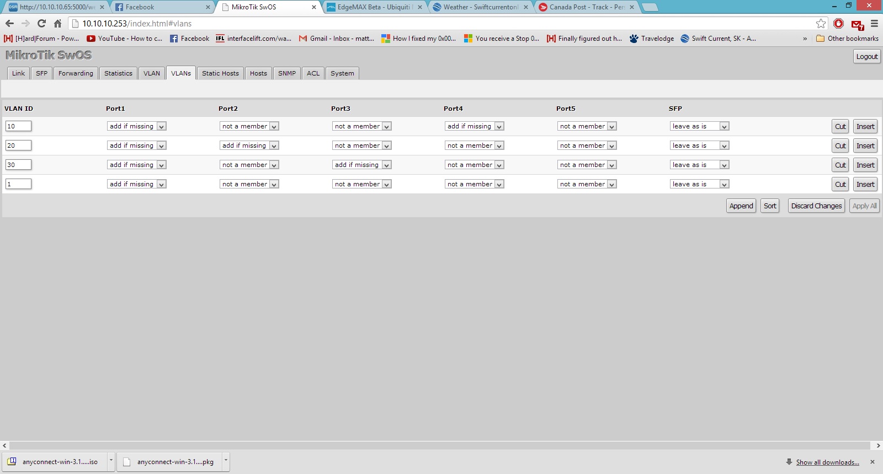883x474 pixels.
Task: Open the interfacelift.com bookmark
Action: (x=254, y=39)
